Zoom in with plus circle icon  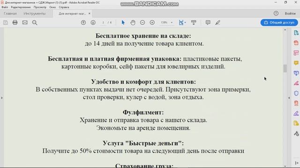(x=152, y=22)
